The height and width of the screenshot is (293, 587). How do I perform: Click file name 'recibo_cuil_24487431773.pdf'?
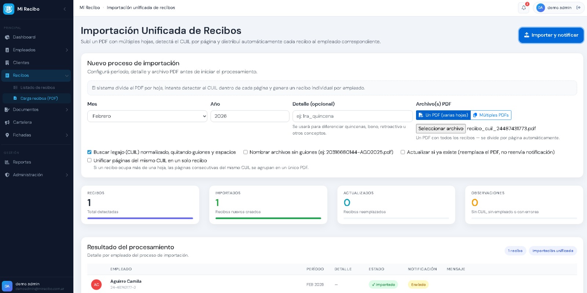(501, 129)
